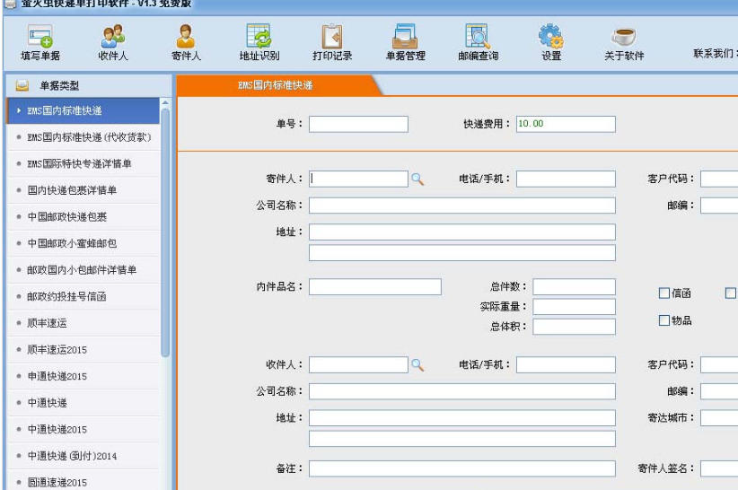Click the search magnifier beside 寄件人 field
This screenshot has height=490, width=738.
coord(417,179)
